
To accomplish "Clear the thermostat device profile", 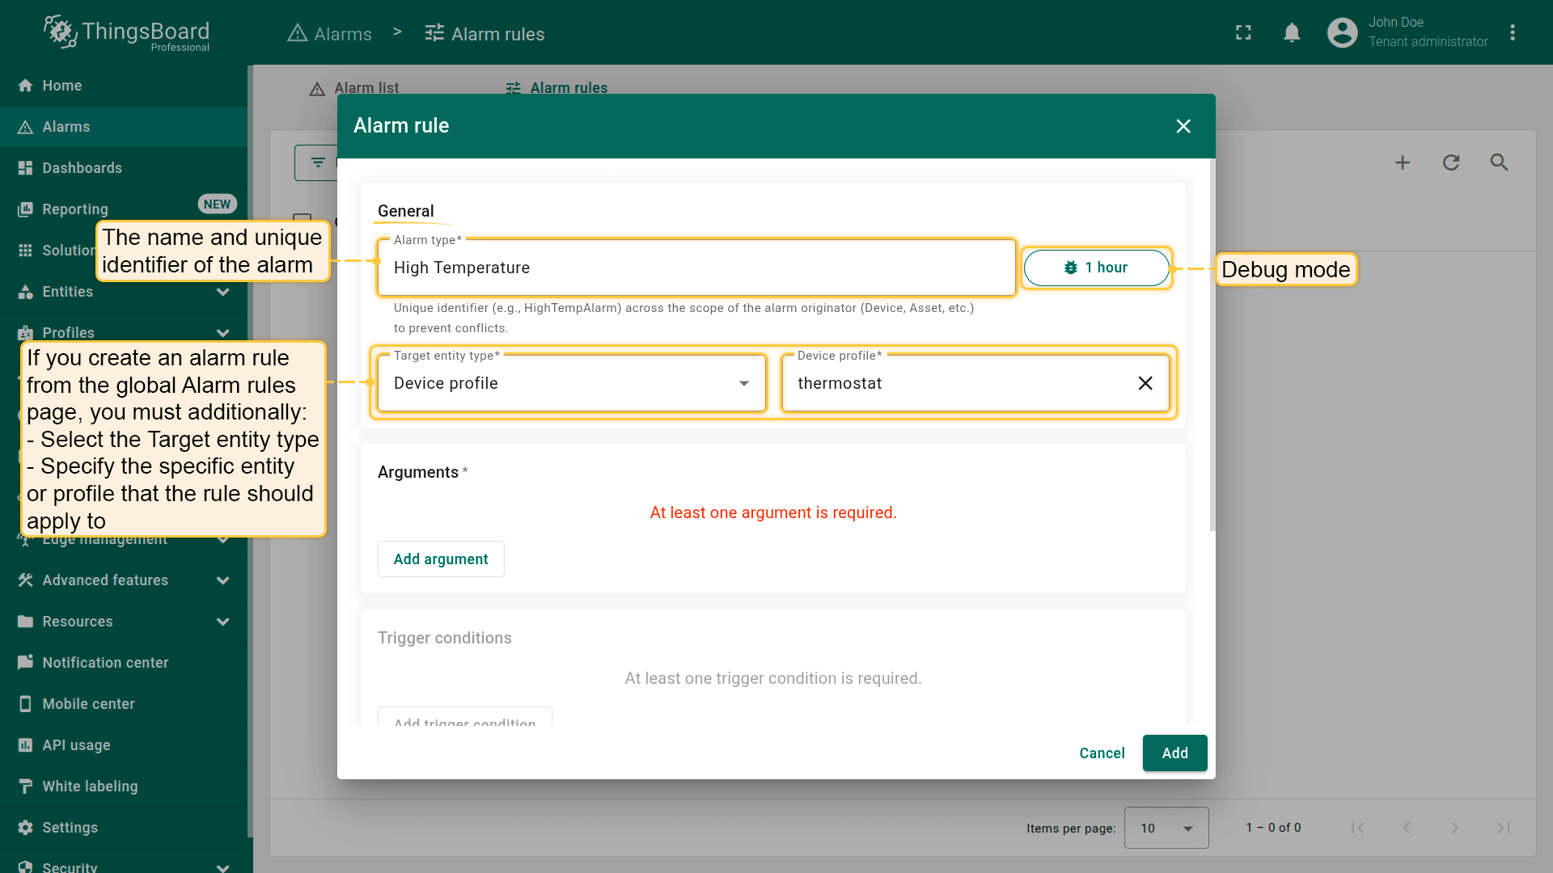I will pyautogui.click(x=1145, y=383).
